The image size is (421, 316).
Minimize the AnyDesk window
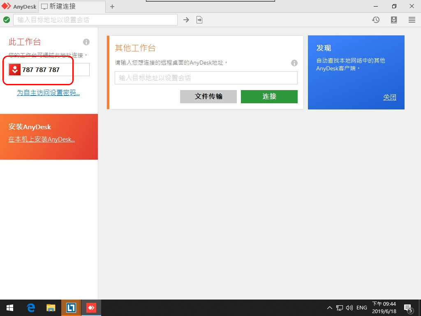(376, 6)
